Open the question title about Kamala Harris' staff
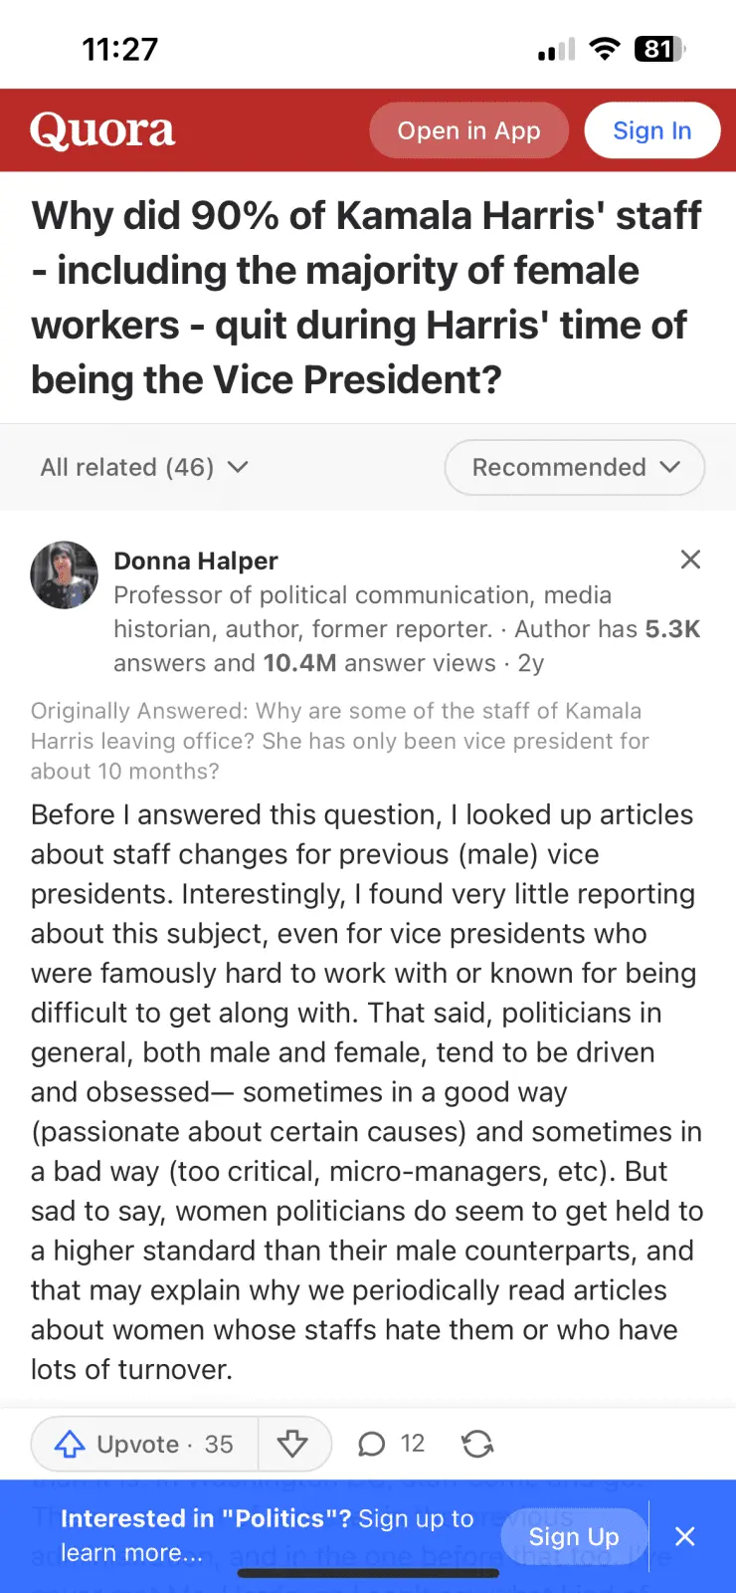 (367, 298)
